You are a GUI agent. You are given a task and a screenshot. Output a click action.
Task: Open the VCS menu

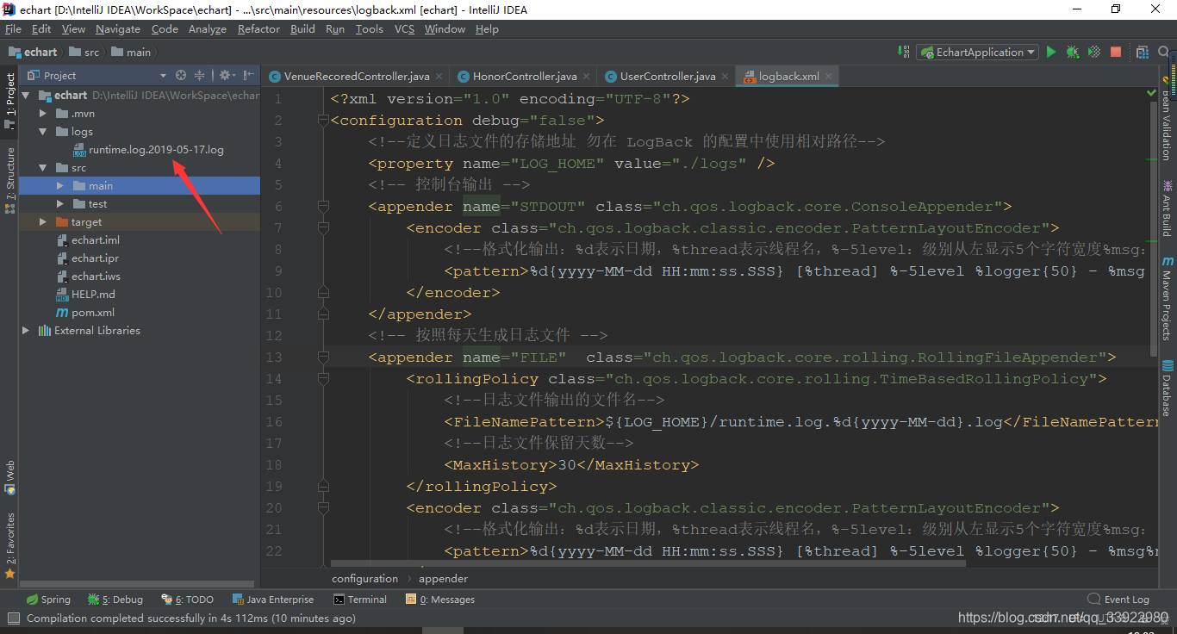[404, 29]
